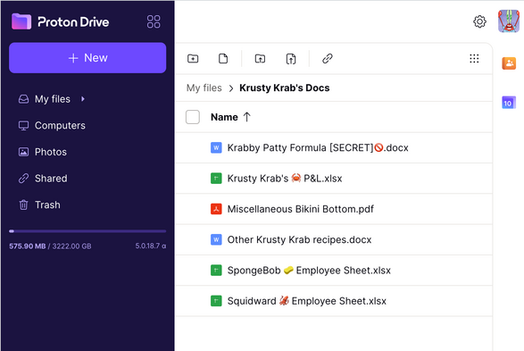Open the settings gear

[x=479, y=21]
